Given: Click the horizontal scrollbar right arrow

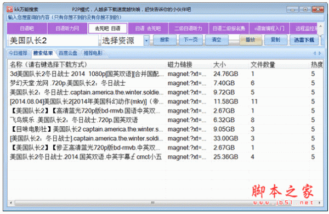Looking at the screenshot, I should (319, 203).
